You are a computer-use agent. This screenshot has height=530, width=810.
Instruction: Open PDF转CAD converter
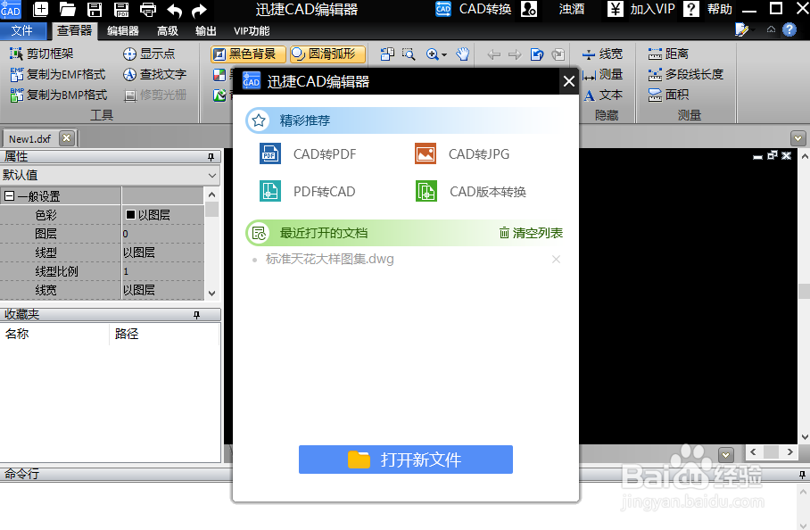(308, 192)
